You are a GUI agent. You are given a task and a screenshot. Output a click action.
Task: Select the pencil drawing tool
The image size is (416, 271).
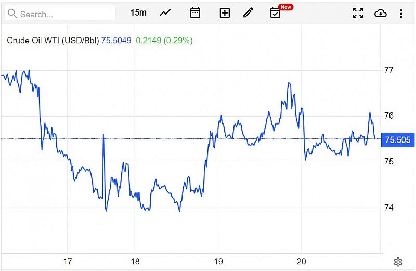(x=248, y=13)
